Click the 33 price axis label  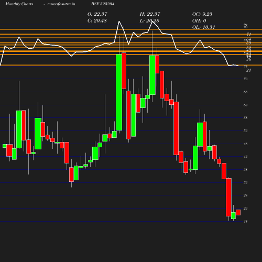tap(246, 182)
